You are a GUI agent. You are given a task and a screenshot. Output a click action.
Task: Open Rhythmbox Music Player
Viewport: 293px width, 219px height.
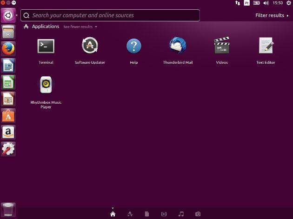click(x=46, y=85)
